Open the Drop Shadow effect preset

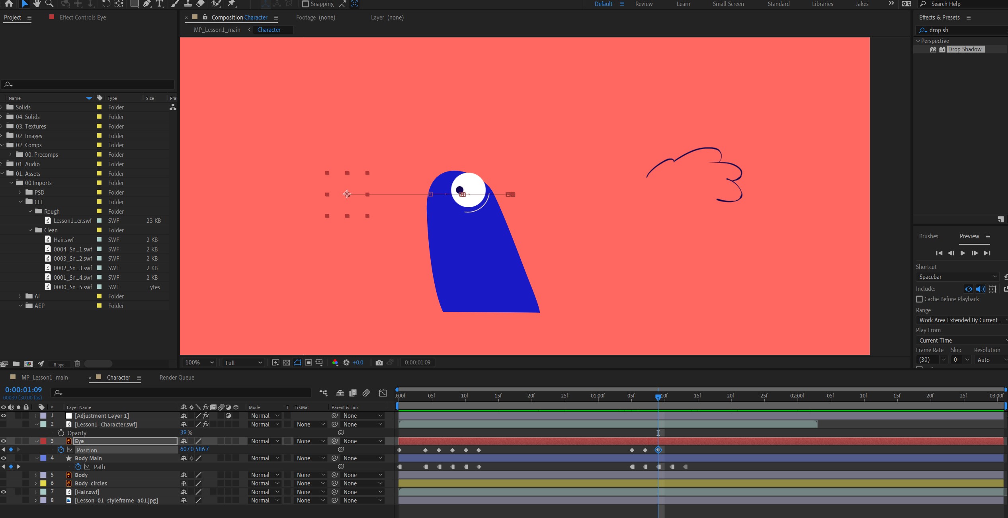tap(965, 49)
